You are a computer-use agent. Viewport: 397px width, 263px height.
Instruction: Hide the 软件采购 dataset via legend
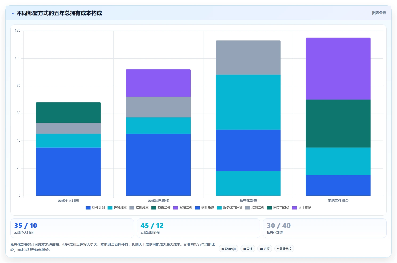(204, 208)
